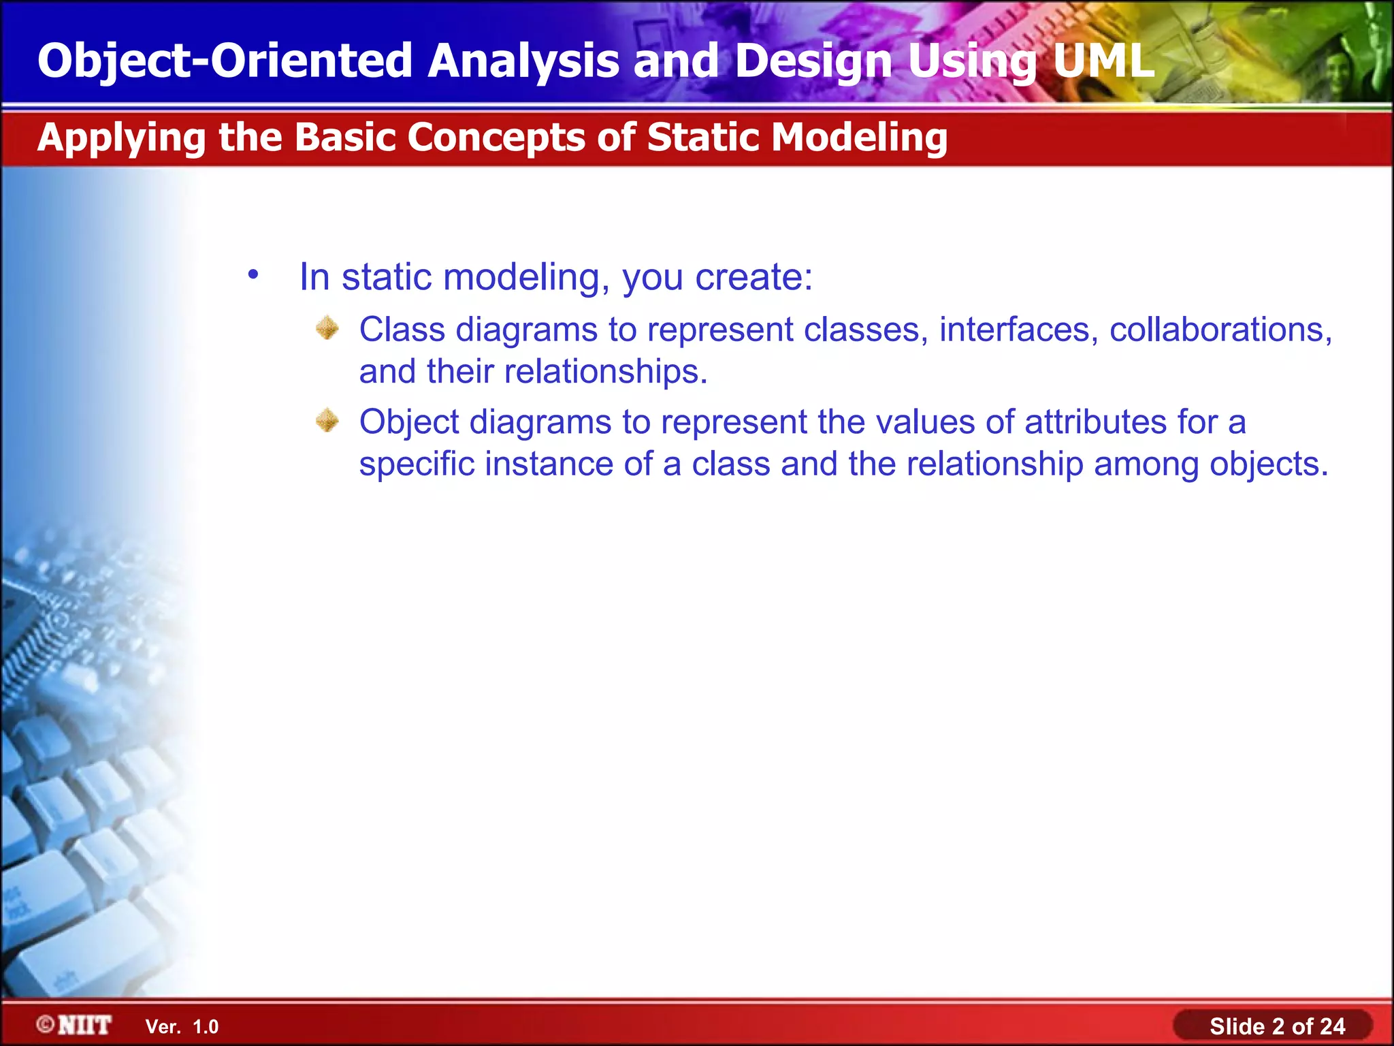The height and width of the screenshot is (1046, 1394).
Task: Click the text In static modeling, you create
Action: click(x=555, y=277)
